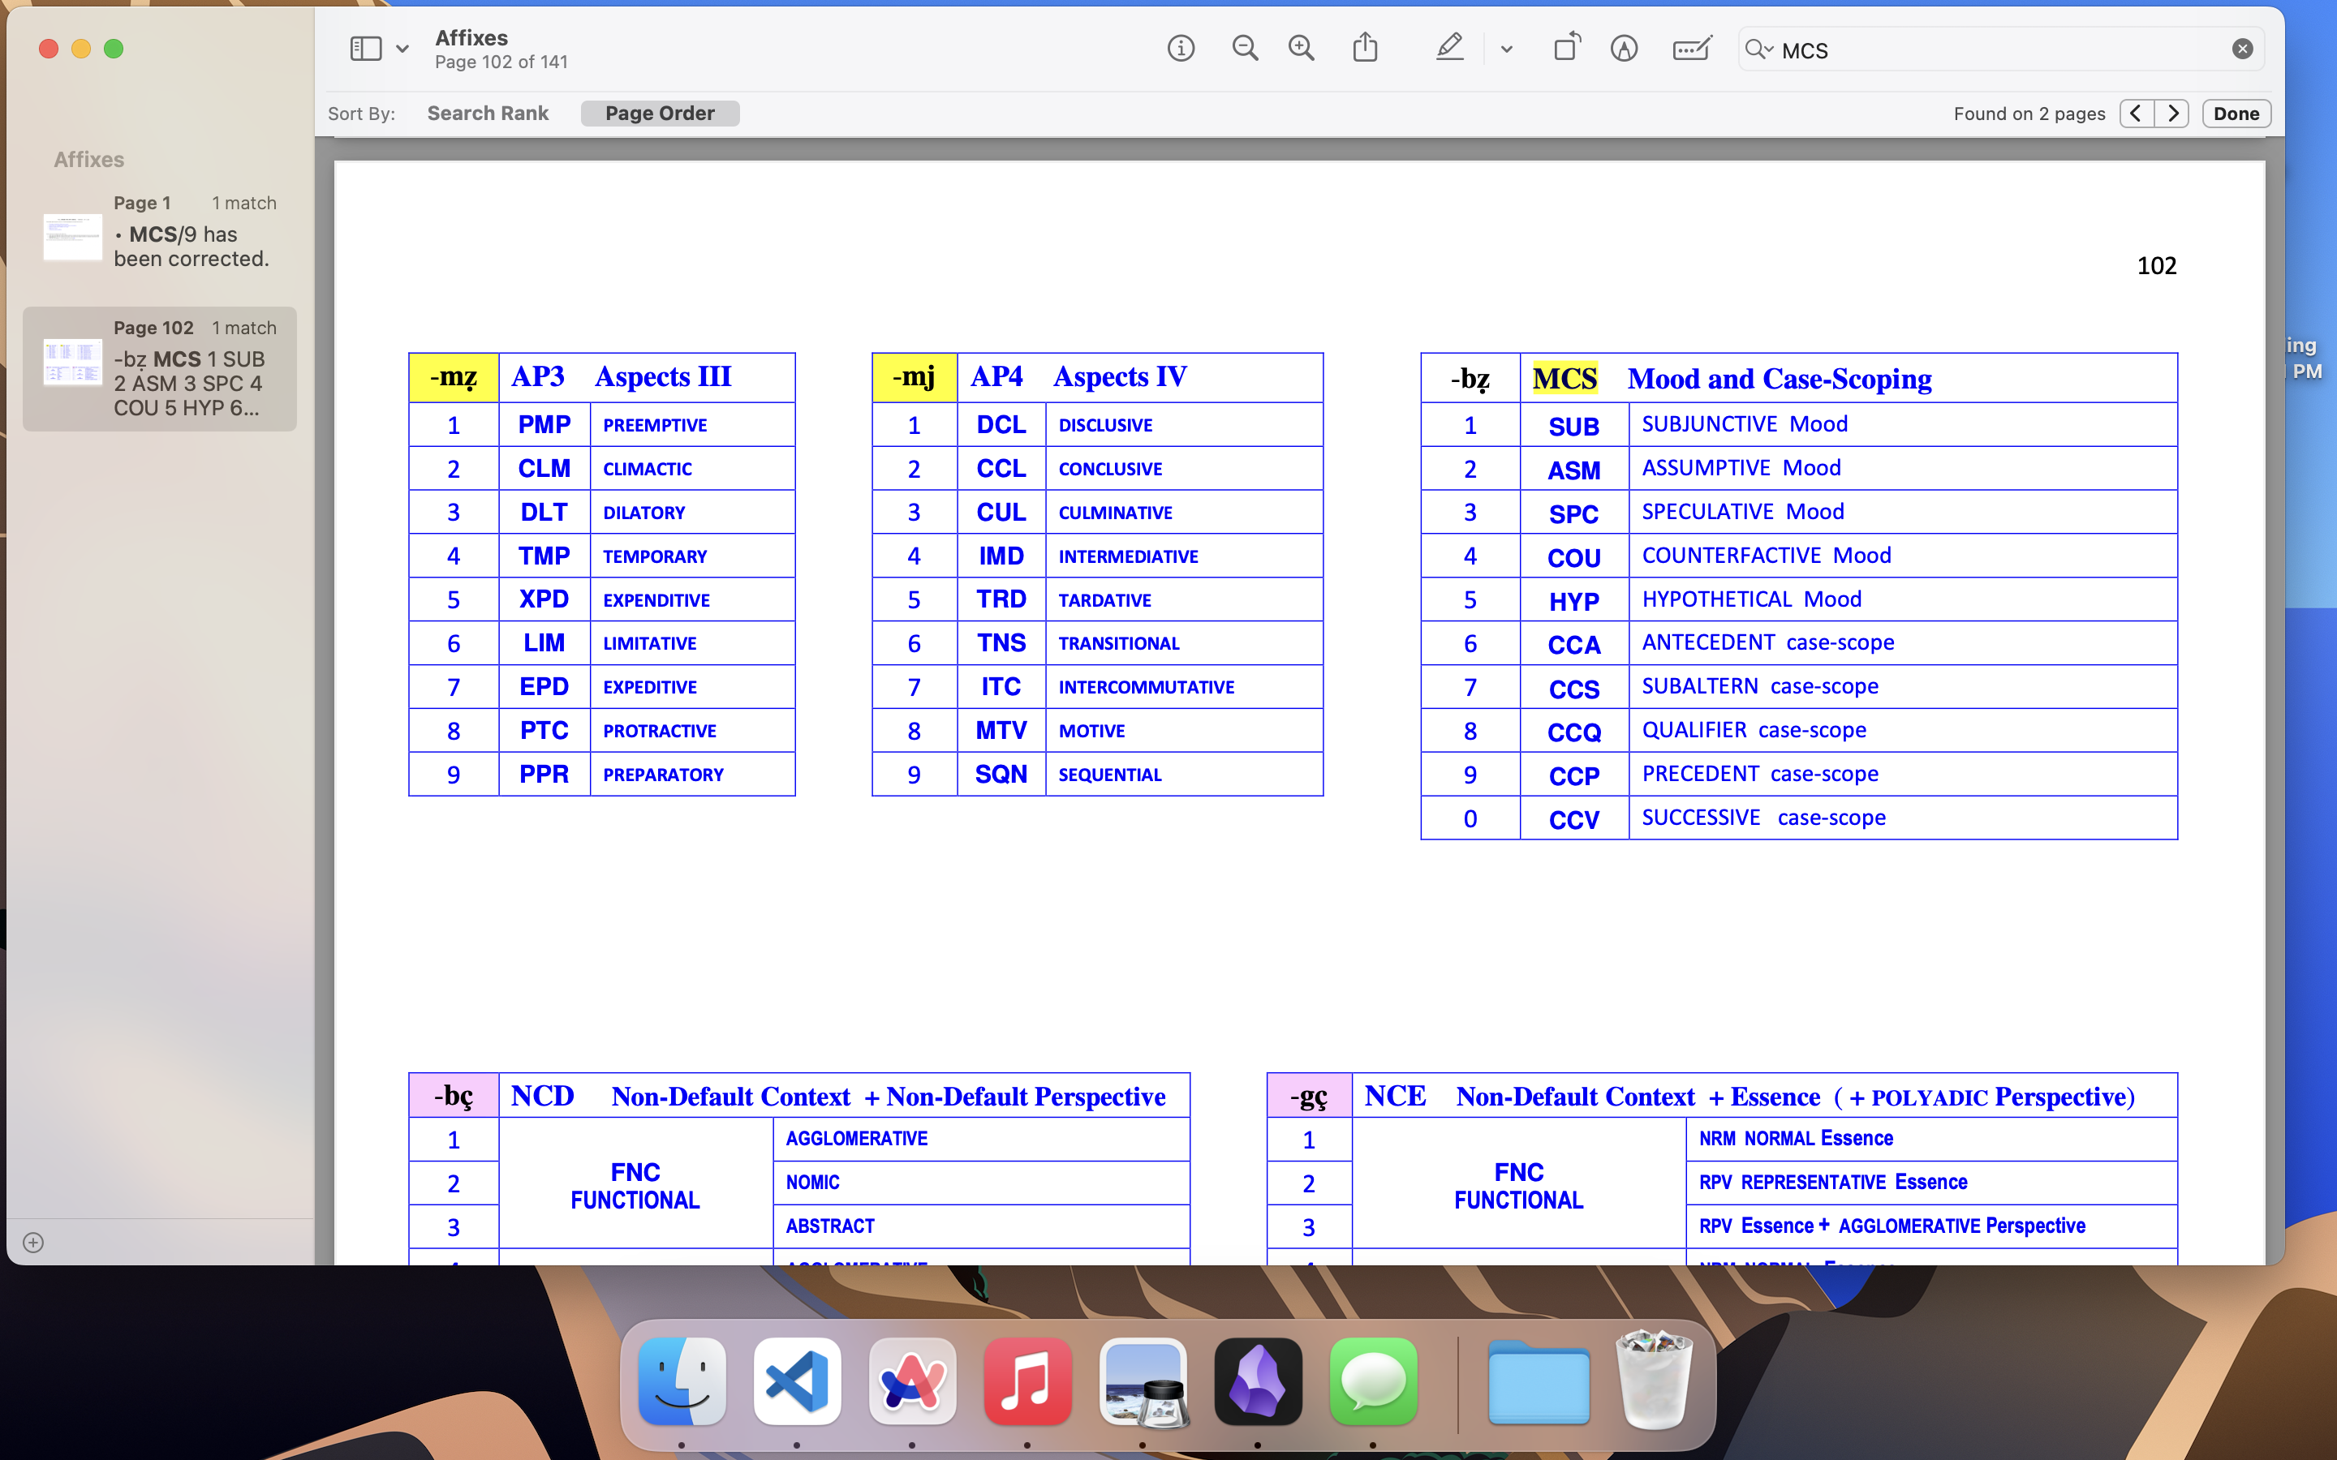The height and width of the screenshot is (1460, 2337).
Task: Zoom in the PDF page
Action: 1301,49
